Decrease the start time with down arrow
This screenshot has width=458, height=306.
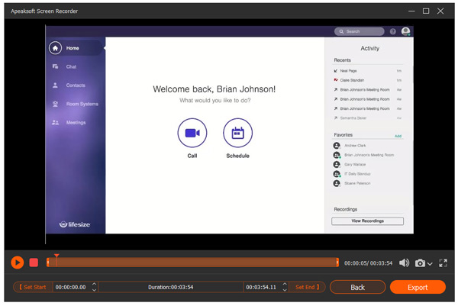tap(94, 290)
